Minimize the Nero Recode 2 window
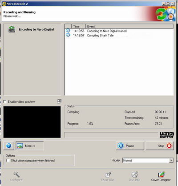The image size is (178, 186). coord(164,4)
